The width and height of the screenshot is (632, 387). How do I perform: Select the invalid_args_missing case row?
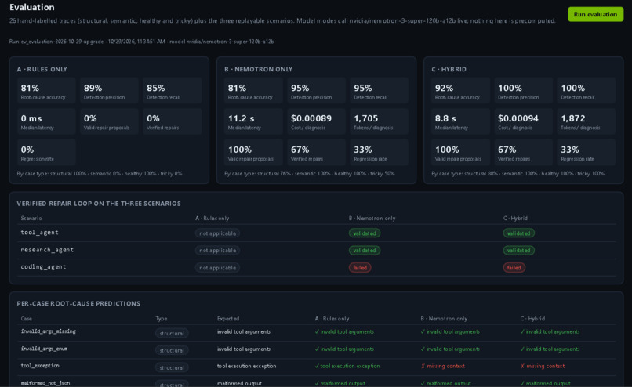(317, 333)
